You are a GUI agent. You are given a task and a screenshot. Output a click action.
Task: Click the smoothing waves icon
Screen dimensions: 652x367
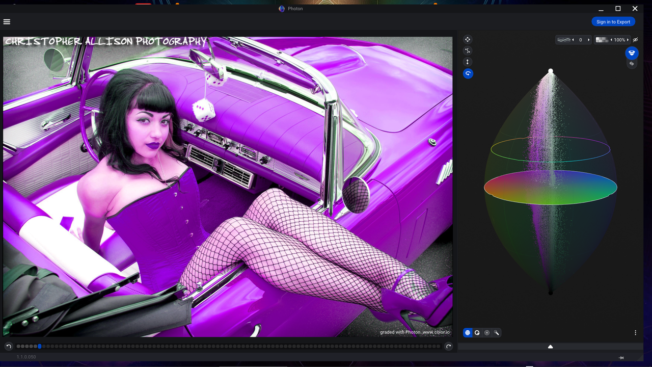[563, 40]
